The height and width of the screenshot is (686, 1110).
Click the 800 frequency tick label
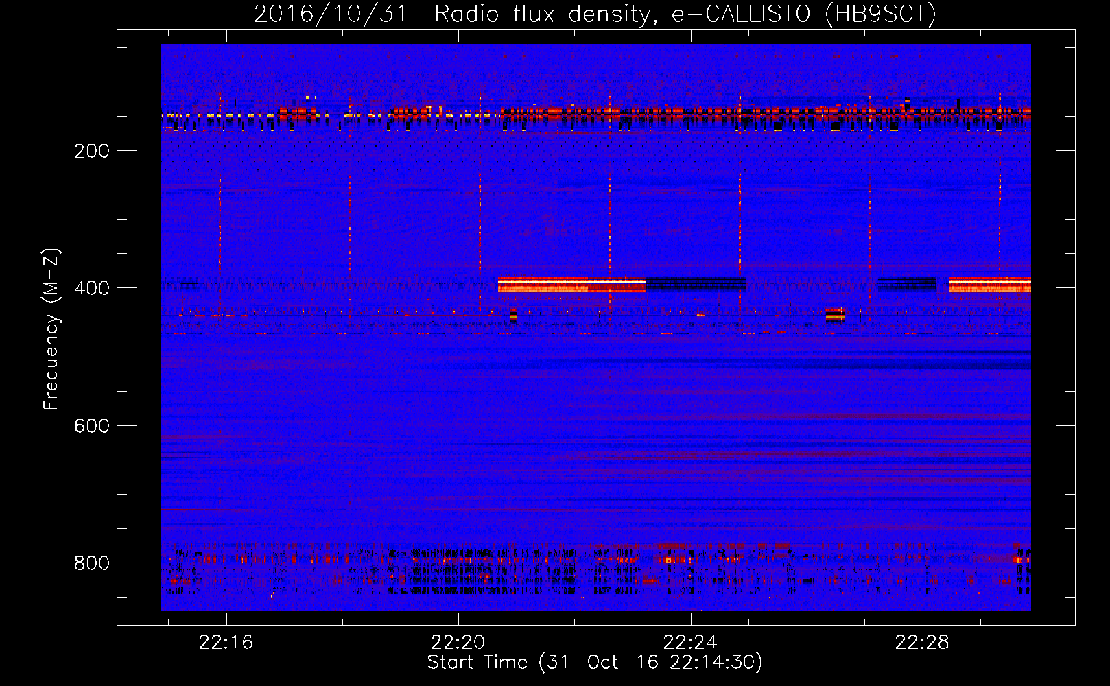[92, 563]
